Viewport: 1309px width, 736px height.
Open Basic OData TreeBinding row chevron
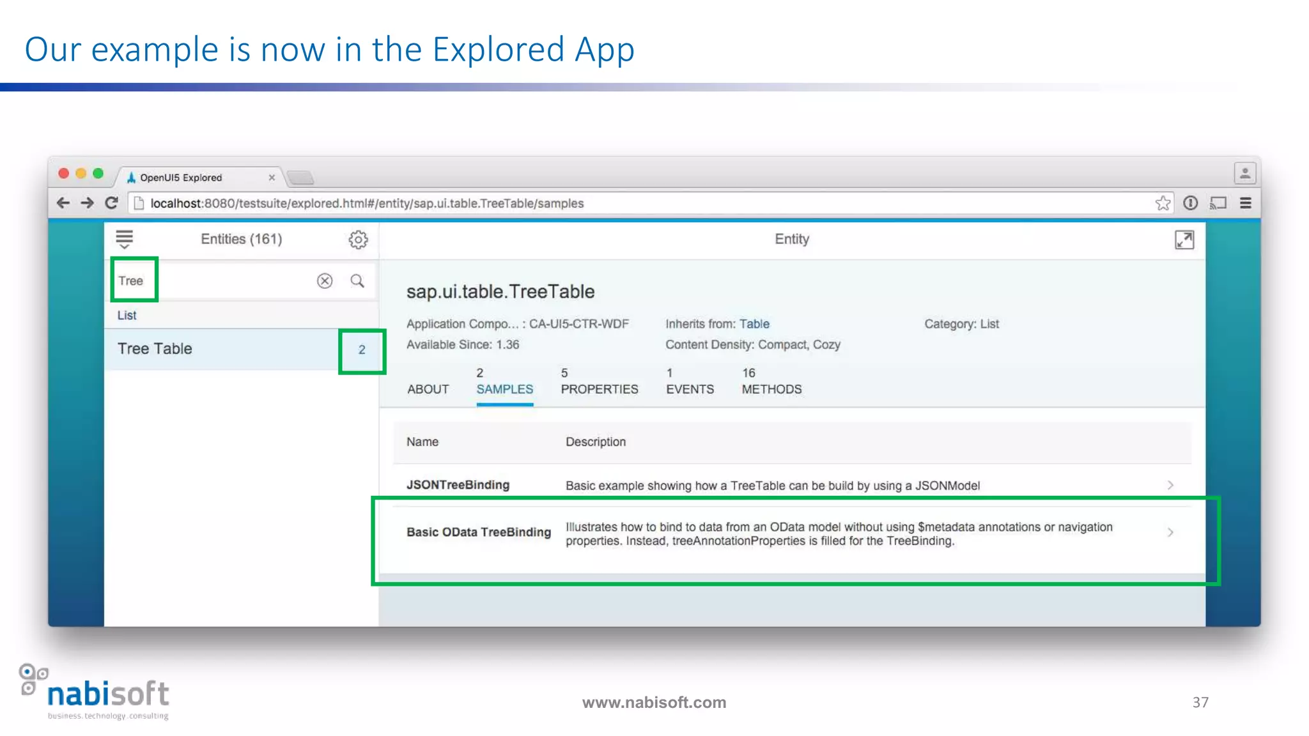point(1170,532)
